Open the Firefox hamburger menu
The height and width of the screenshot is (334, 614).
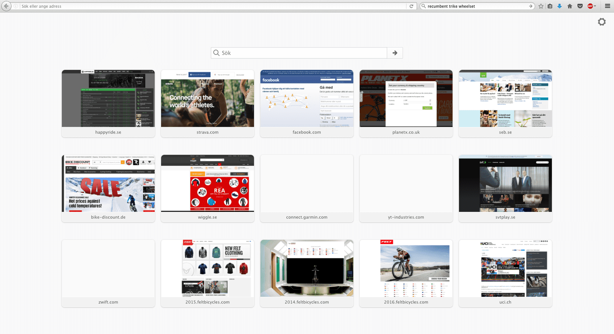(607, 6)
